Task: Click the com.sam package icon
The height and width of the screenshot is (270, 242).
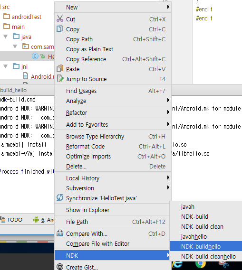Action: pos(26,47)
